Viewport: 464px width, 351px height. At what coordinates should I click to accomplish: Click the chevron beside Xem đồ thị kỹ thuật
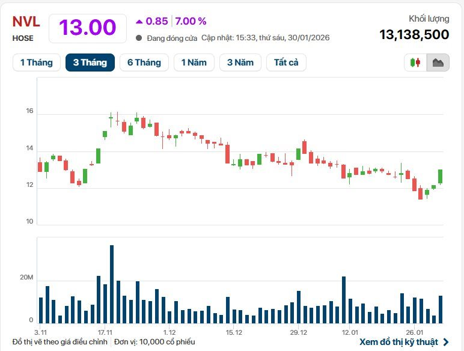445,342
